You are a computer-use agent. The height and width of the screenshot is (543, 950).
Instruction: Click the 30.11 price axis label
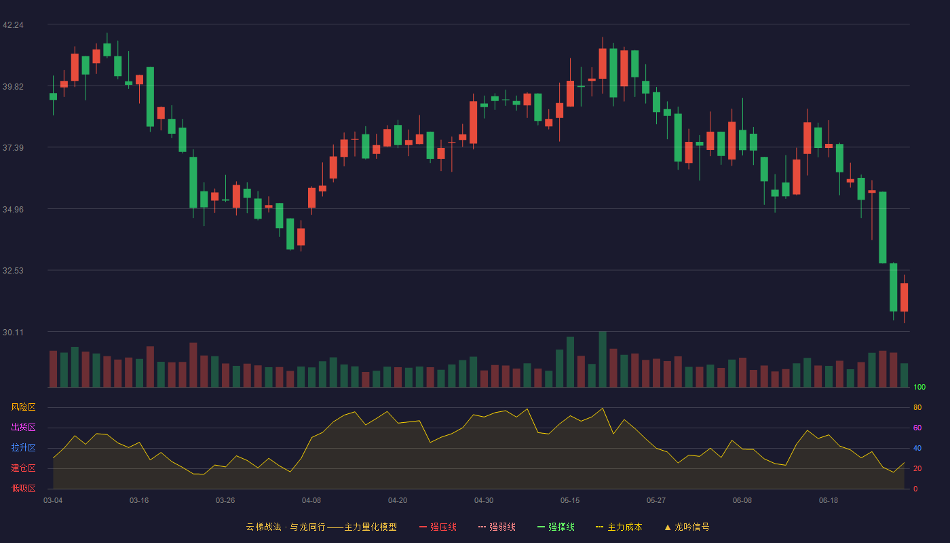pyautogui.click(x=13, y=333)
